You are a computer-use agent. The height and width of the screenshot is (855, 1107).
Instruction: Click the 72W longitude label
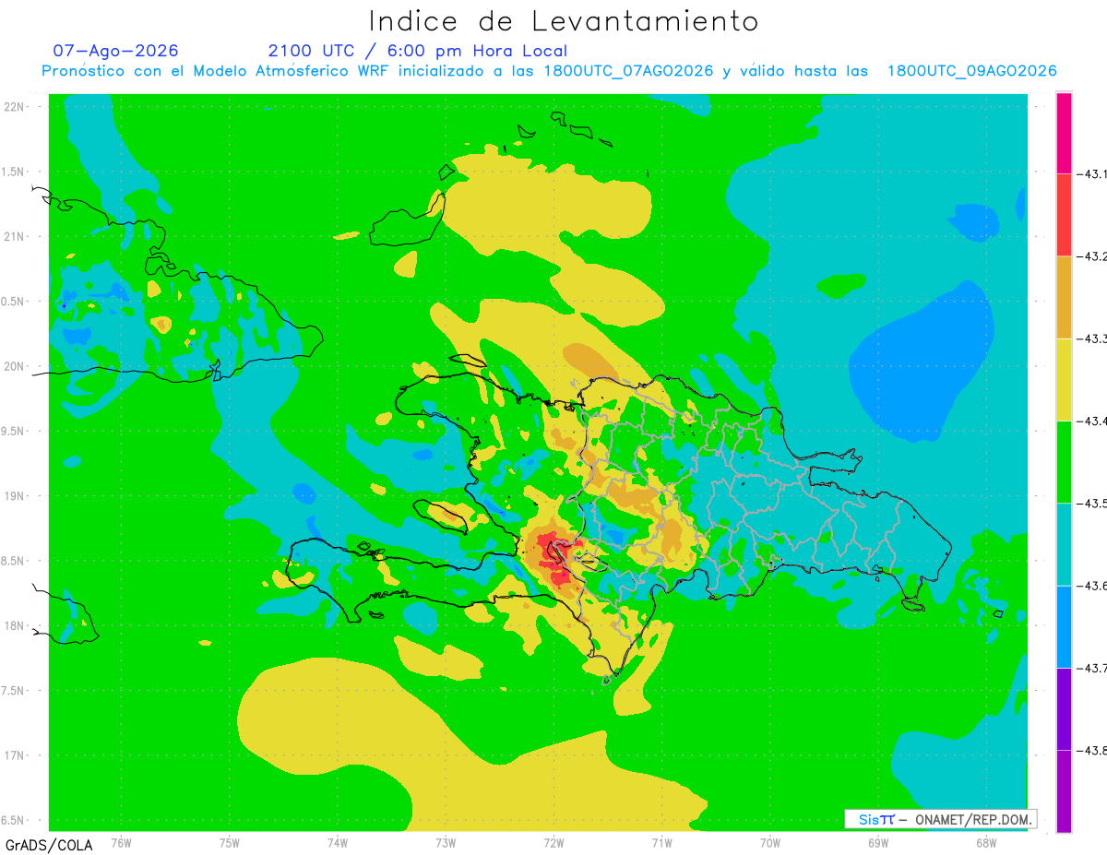(x=553, y=842)
